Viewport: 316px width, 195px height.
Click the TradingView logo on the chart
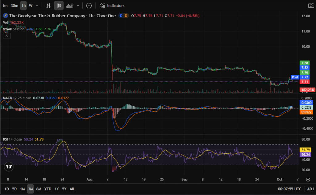(x=9, y=167)
